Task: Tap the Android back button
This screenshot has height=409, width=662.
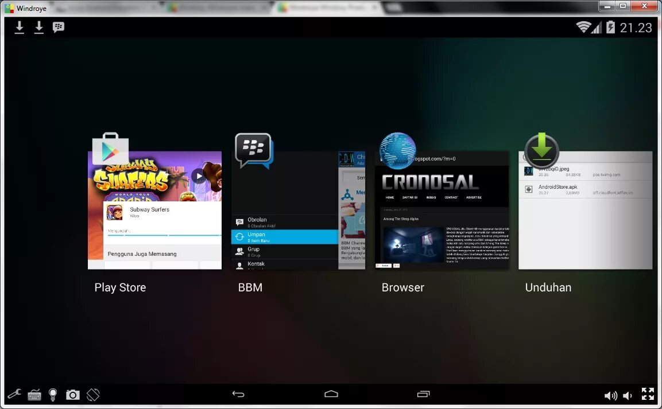Action: [238, 394]
